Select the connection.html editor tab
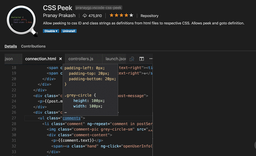The width and height of the screenshot is (256, 156). tap(40, 59)
